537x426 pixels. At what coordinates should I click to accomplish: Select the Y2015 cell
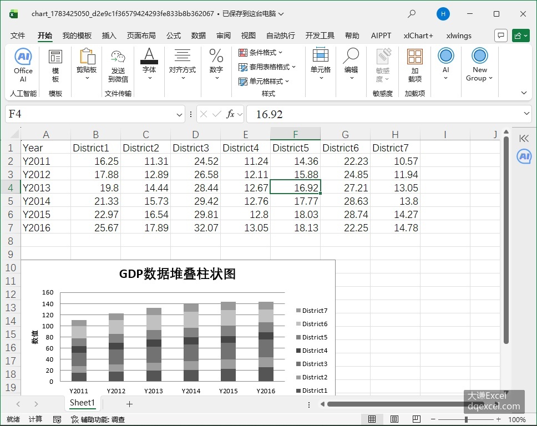click(45, 214)
